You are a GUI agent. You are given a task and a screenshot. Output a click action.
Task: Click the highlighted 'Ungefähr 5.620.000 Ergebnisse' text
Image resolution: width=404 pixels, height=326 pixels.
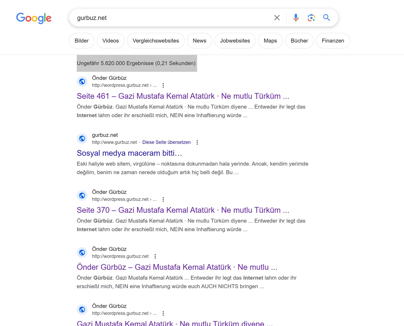tap(136, 63)
